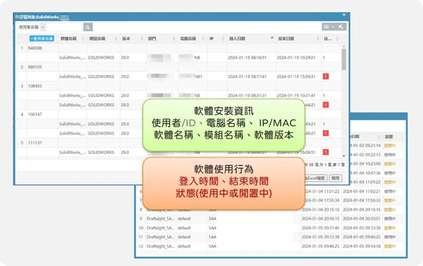The width and height of the screenshot is (423, 266).
Task: Select row 11 Draftsight entry in back window
Action: 271,237
